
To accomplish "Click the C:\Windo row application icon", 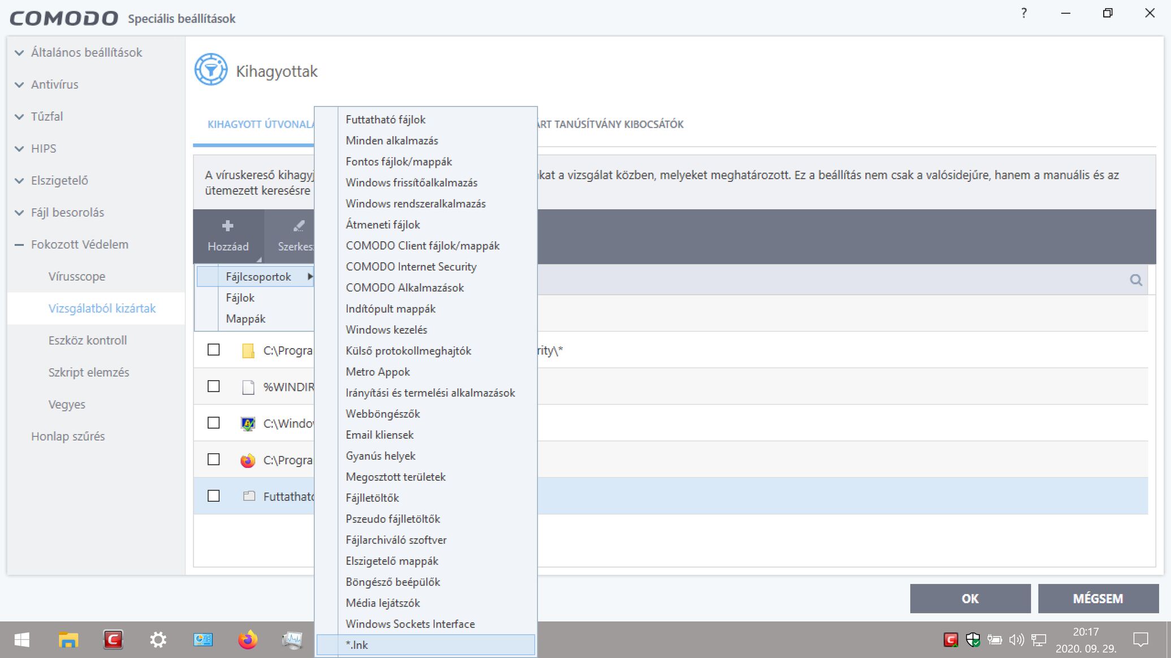I will 248,424.
